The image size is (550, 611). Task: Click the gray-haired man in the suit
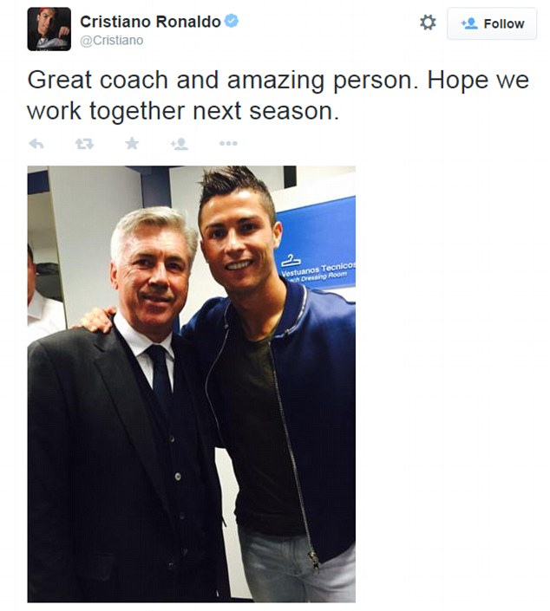[130, 416]
